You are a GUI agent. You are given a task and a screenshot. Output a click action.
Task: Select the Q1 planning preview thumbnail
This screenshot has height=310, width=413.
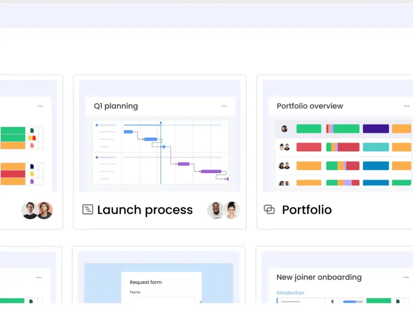160,152
